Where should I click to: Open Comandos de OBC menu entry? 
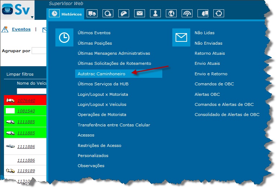[x=214, y=84]
